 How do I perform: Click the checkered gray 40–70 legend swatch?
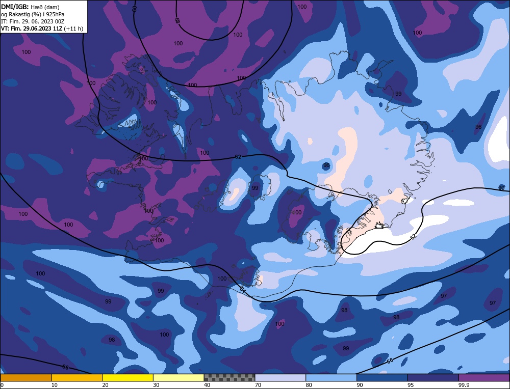(x=229, y=377)
